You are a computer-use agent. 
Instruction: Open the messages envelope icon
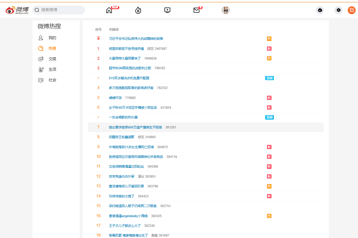tap(196, 10)
